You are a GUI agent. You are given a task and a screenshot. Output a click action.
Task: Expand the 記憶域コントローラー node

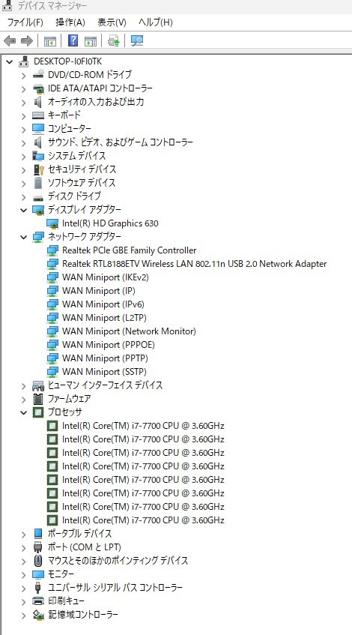click(23, 616)
